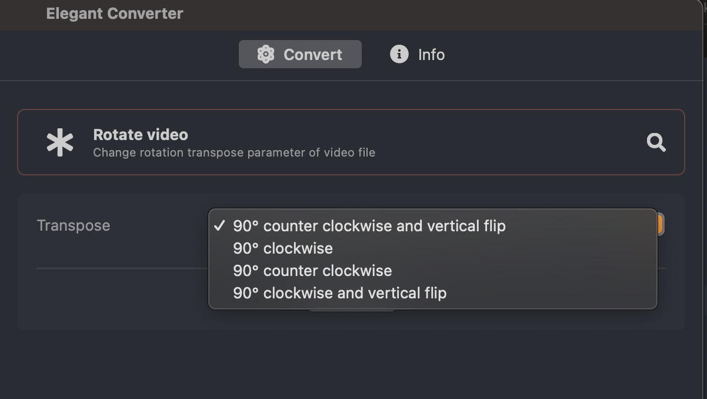Click the "Rotate video" heading

click(x=141, y=135)
